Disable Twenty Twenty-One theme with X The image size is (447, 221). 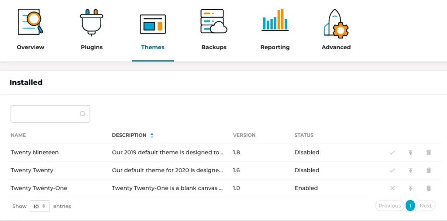(x=392, y=188)
